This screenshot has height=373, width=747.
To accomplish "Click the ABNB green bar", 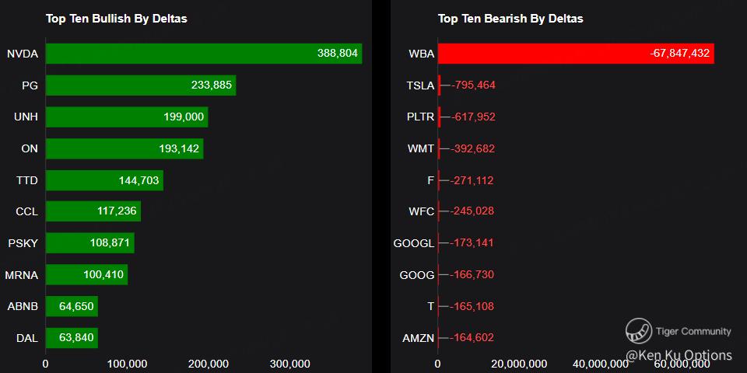I will pyautogui.click(x=72, y=306).
